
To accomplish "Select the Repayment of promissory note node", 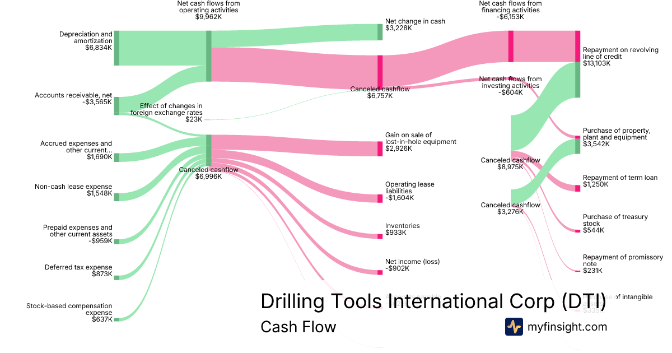I will coord(577,271).
